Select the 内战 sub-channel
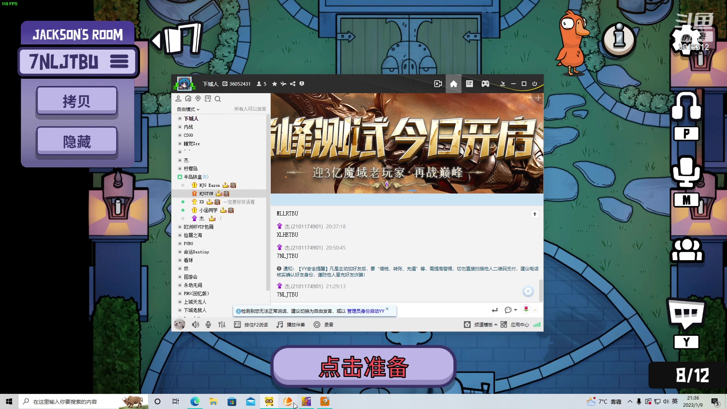Image resolution: width=727 pixels, height=409 pixels. point(188,127)
